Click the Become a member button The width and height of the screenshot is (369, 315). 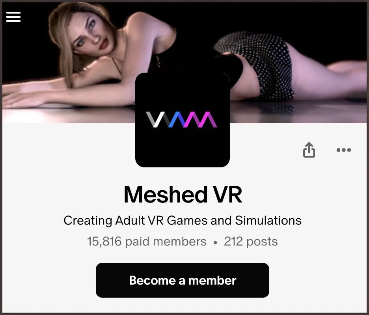coord(183,280)
